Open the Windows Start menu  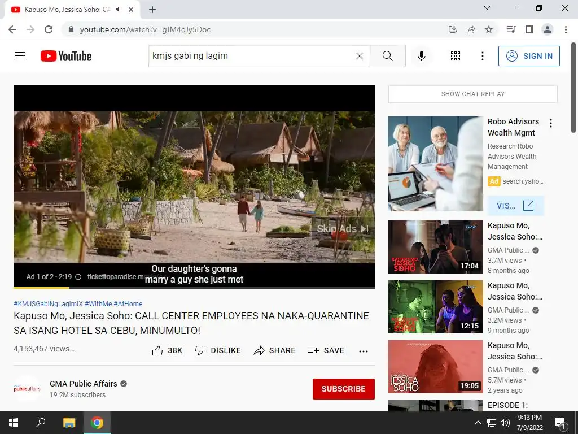[14, 423]
